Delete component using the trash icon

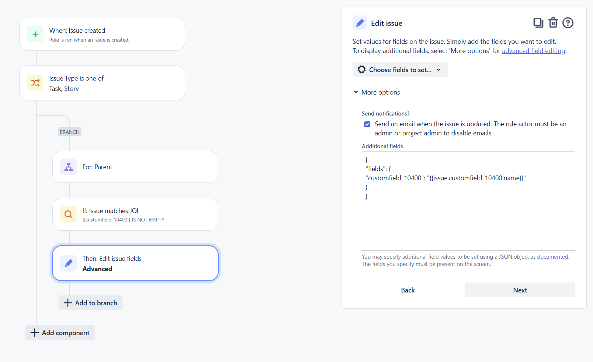tap(553, 23)
